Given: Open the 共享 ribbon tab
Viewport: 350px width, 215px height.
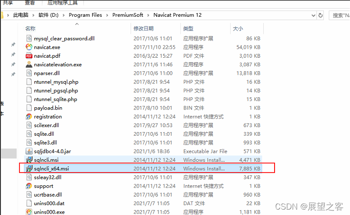Looking at the screenshot, I should 8,3.
